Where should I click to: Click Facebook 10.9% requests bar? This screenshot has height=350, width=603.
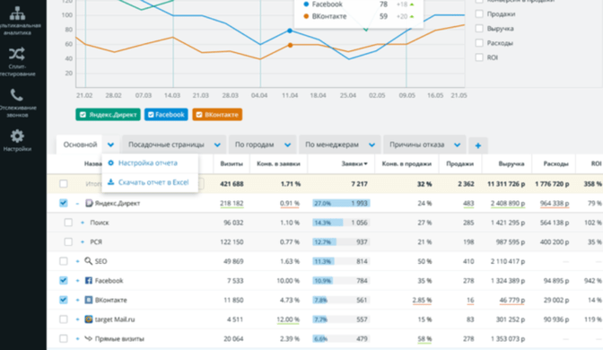tap(341, 280)
